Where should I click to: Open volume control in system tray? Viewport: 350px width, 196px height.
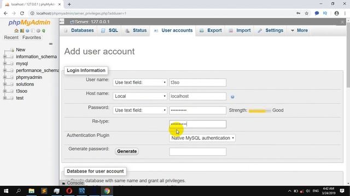(308, 191)
